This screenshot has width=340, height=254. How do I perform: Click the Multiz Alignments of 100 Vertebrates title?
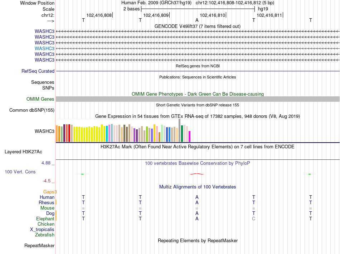click(x=198, y=187)
